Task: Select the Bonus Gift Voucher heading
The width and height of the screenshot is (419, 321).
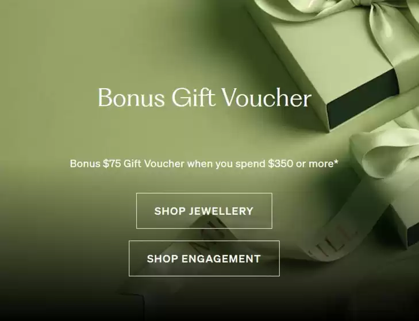Action: pyautogui.click(x=205, y=97)
